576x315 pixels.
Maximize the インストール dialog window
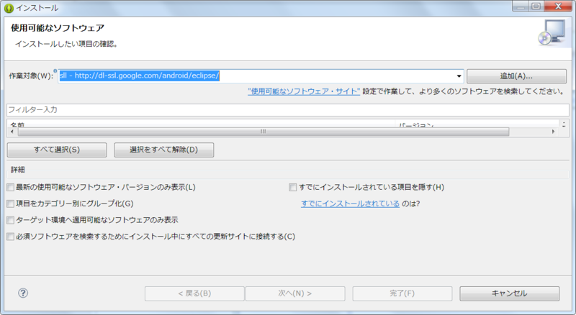(536, 6)
